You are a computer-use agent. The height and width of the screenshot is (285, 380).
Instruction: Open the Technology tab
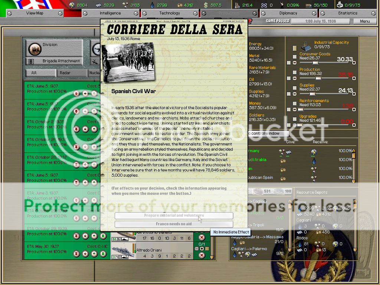[x=169, y=13]
